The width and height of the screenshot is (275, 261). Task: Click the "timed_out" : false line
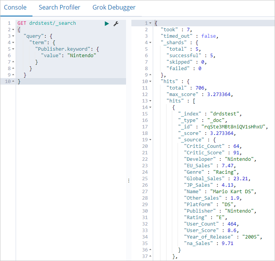pyautogui.click(x=189, y=36)
